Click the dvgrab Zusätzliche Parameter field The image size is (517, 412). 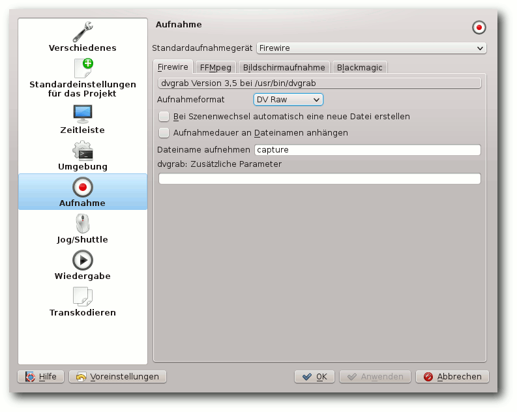319,179
